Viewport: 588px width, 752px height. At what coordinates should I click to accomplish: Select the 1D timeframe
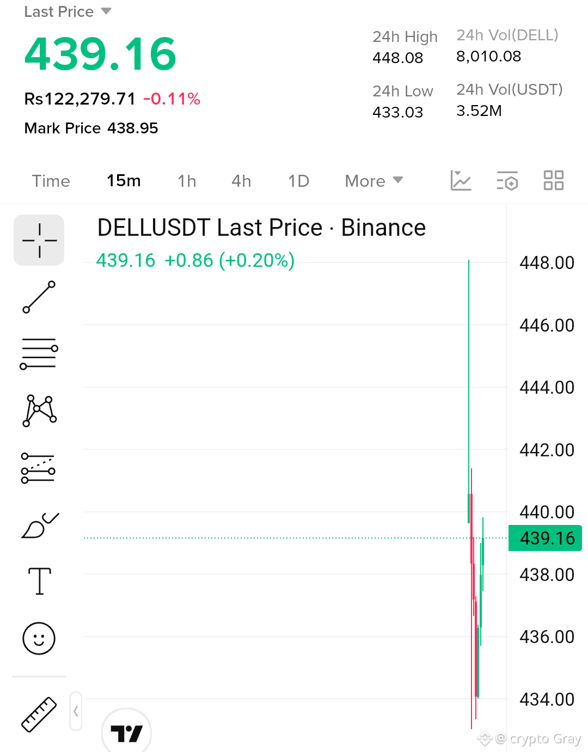point(298,181)
